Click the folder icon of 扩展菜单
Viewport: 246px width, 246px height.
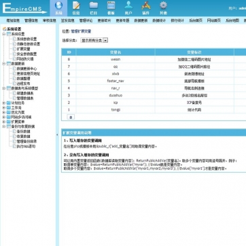coord(9,122)
